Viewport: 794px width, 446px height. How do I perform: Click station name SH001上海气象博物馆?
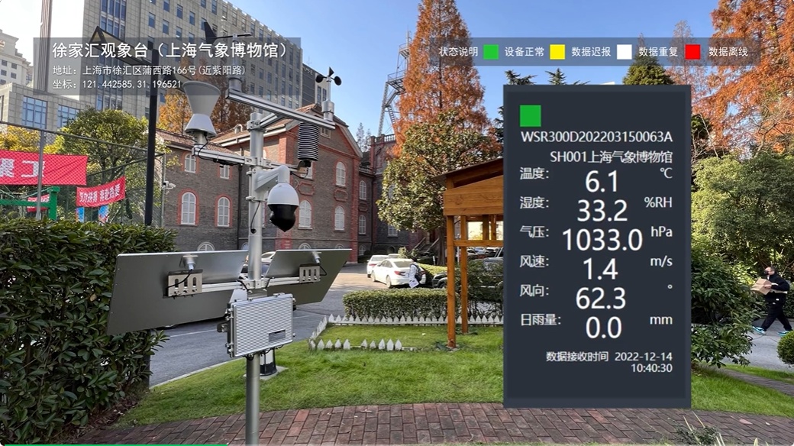(x=611, y=157)
